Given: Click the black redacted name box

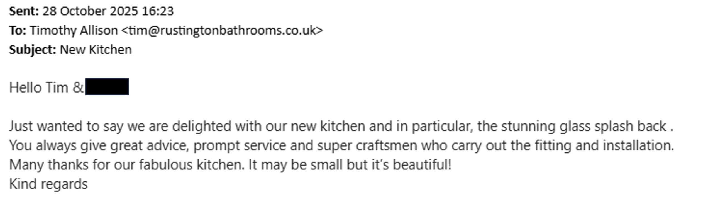Looking at the screenshot, I should [107, 87].
